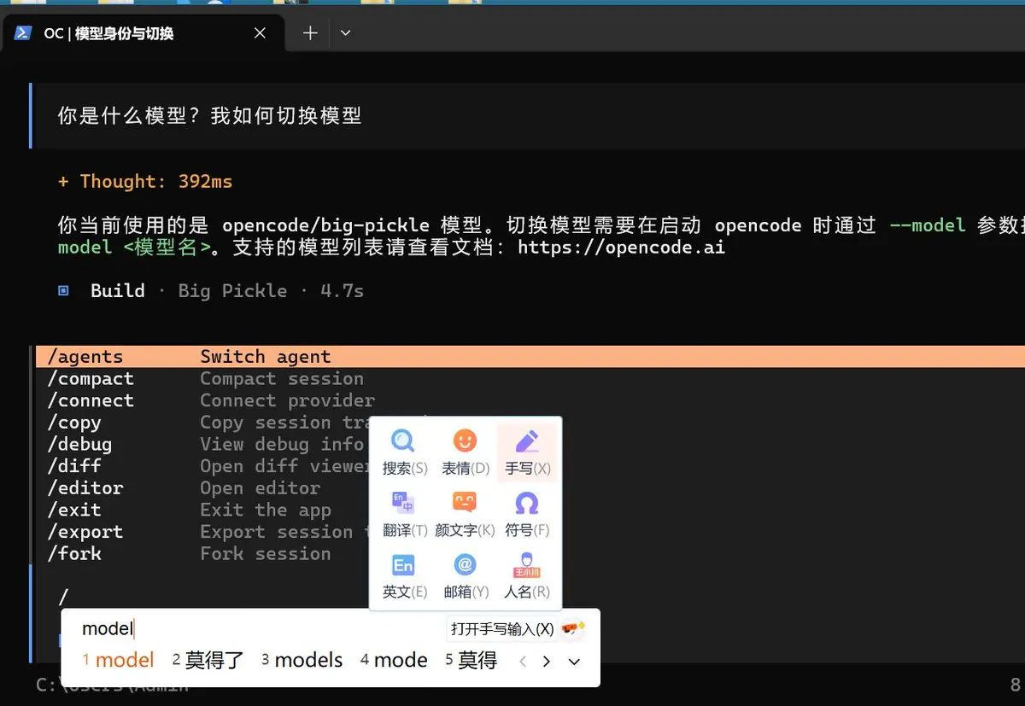Select the /agents Switch agent command
This screenshot has width=1025, height=706.
click(530, 357)
